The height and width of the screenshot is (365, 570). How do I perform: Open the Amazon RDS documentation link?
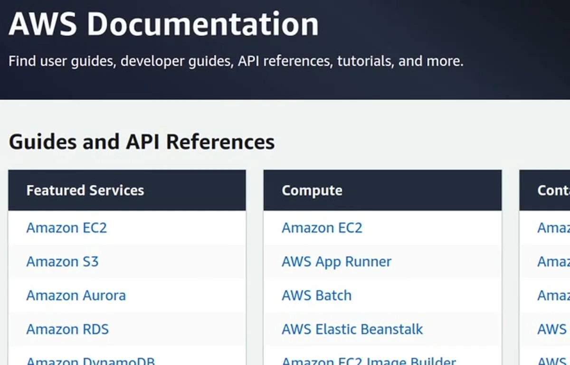click(x=67, y=329)
